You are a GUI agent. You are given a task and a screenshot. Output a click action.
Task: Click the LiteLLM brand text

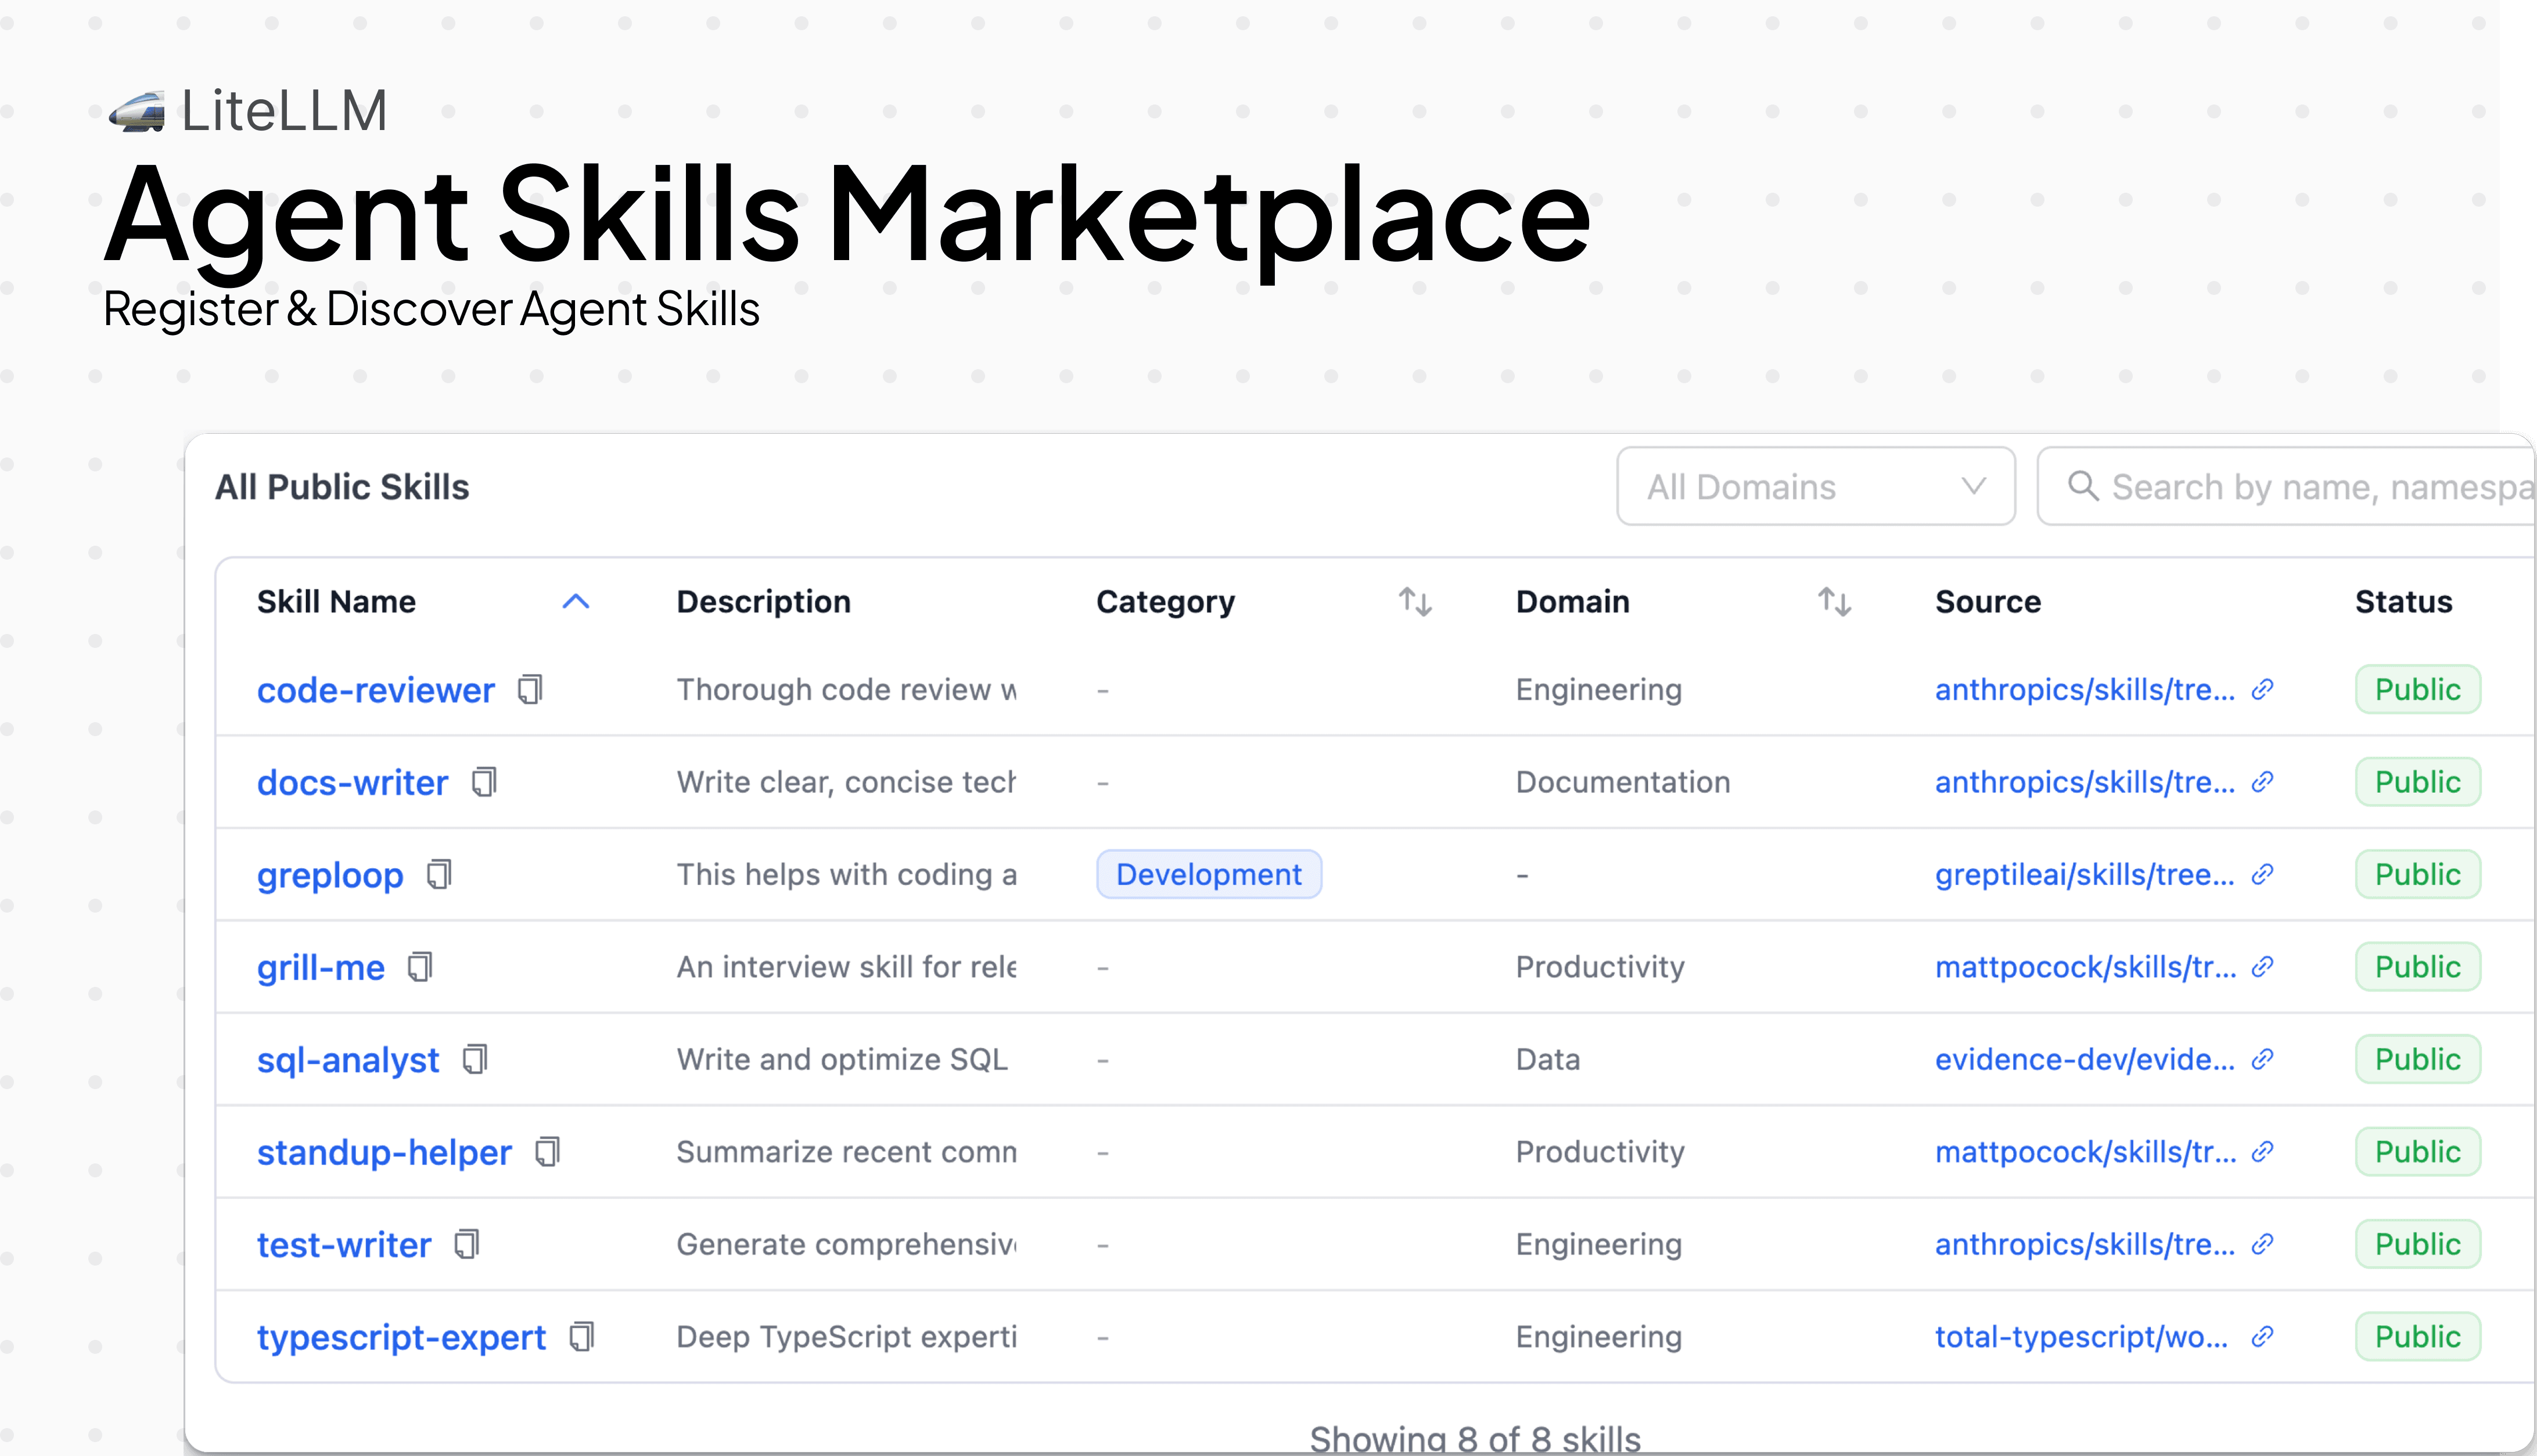pyautogui.click(x=284, y=110)
